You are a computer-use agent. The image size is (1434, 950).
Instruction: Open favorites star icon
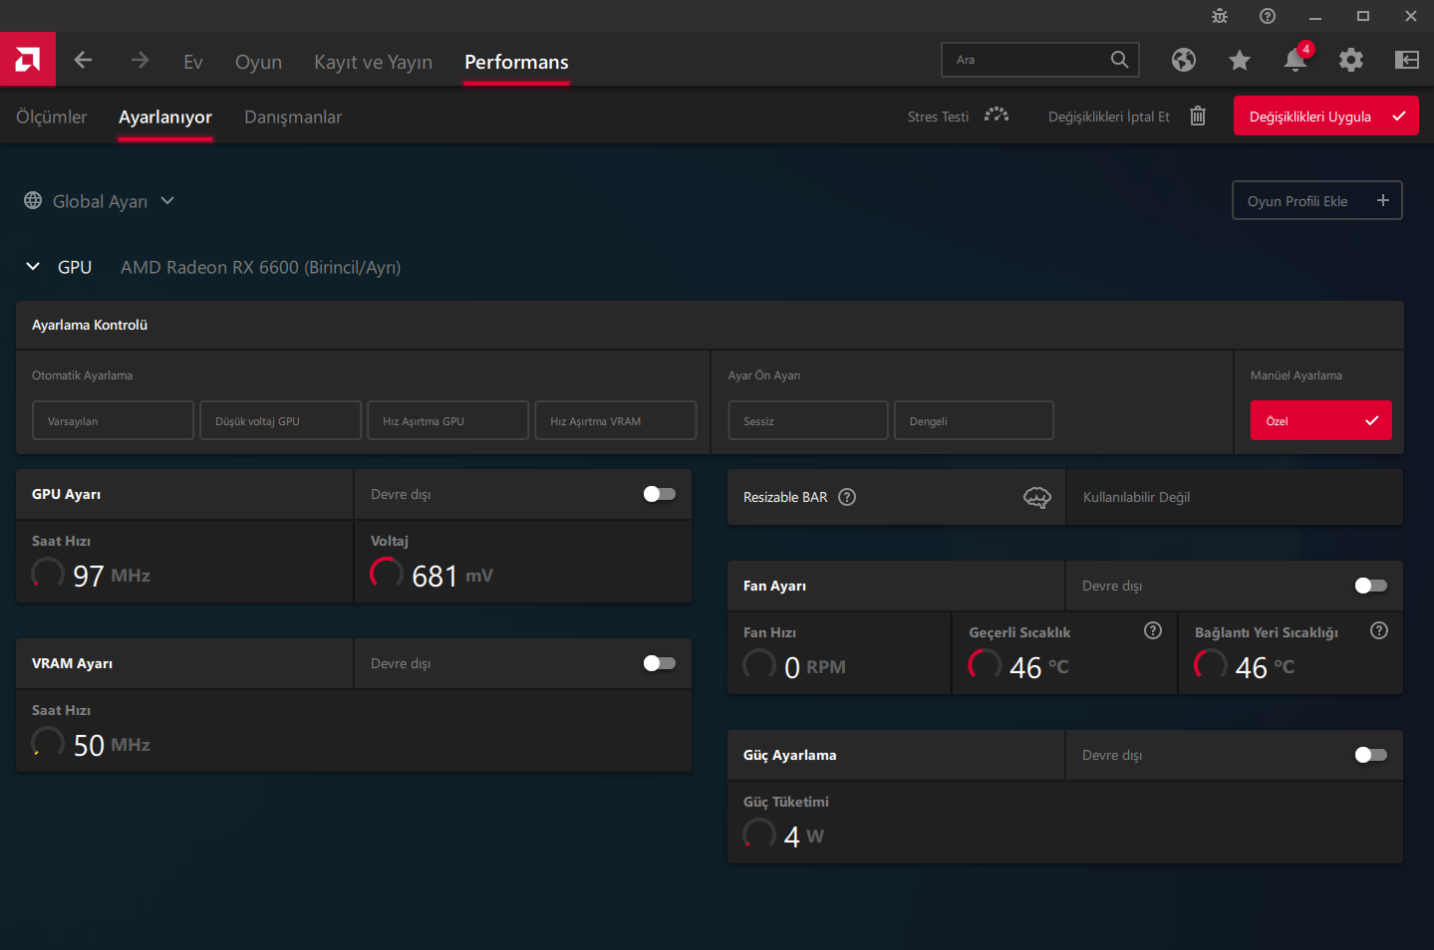click(x=1239, y=61)
